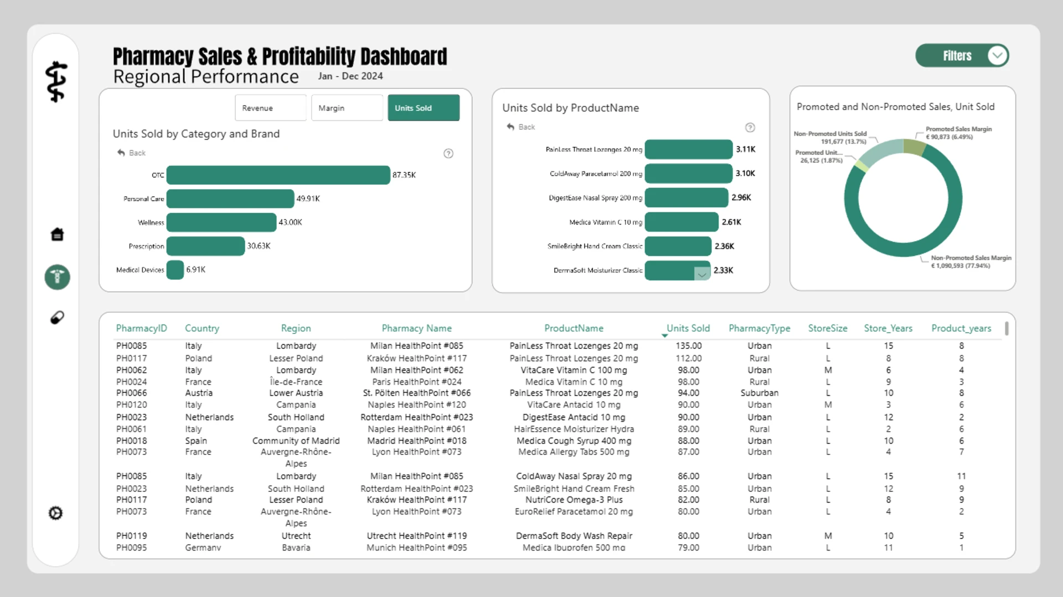Open the home page icon in sidebar
The image size is (1063, 597).
pyautogui.click(x=57, y=234)
